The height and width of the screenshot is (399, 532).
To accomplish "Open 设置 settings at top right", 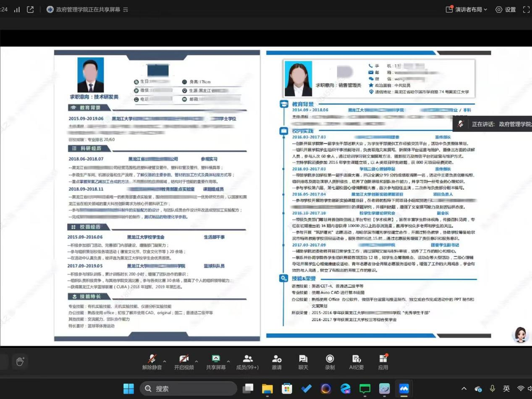I will coord(506,9).
